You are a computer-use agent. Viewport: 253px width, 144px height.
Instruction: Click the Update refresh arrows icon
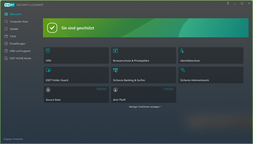(x=6, y=29)
